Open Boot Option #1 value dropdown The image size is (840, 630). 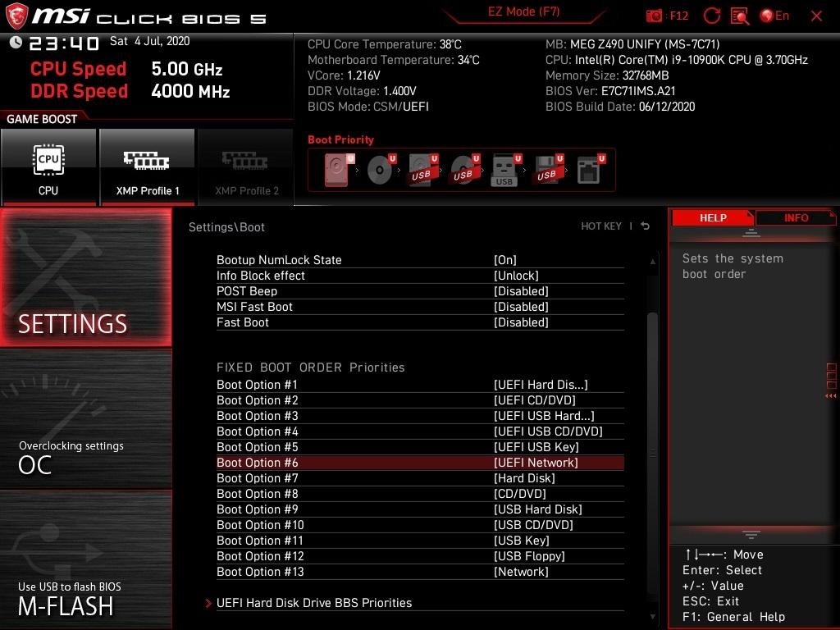541,385
